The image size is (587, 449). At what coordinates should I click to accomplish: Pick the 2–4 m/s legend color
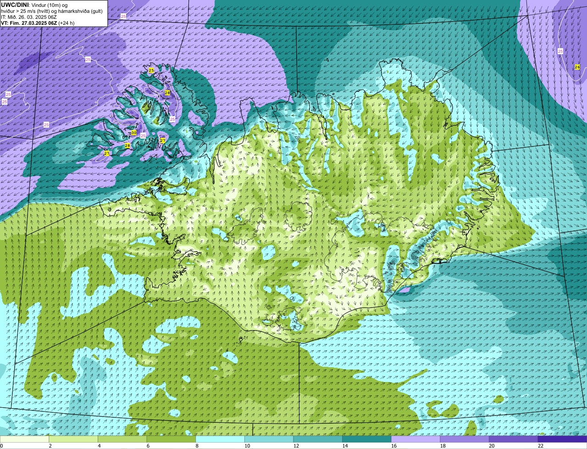pyautogui.click(x=73, y=439)
